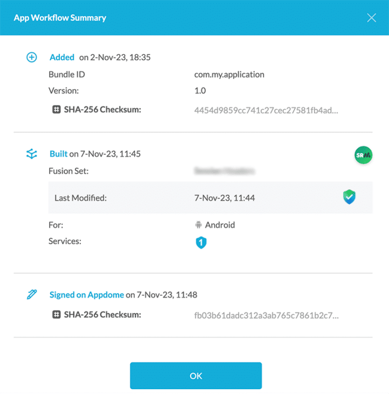
Task: Click the blurred Fusion Set name
Action: [x=224, y=171]
